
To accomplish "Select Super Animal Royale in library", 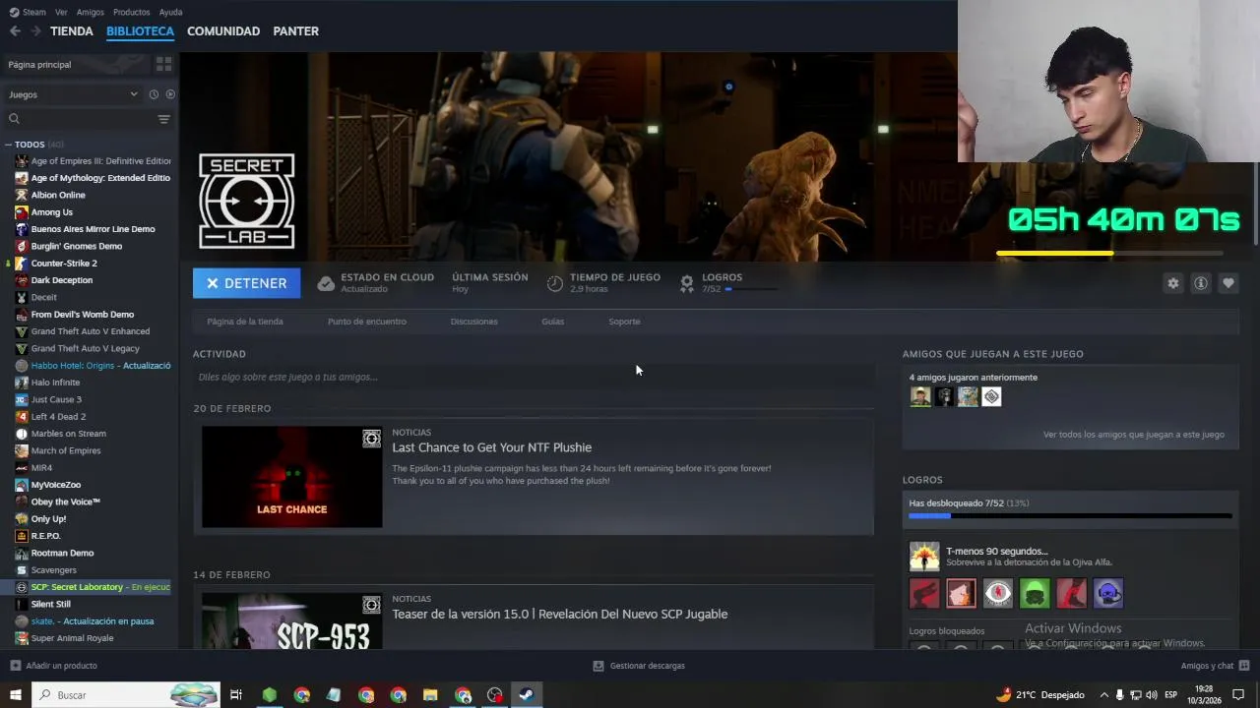I will pyautogui.click(x=72, y=638).
